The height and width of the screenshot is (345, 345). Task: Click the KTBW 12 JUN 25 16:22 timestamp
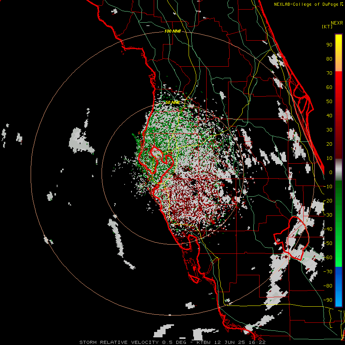[231, 342]
